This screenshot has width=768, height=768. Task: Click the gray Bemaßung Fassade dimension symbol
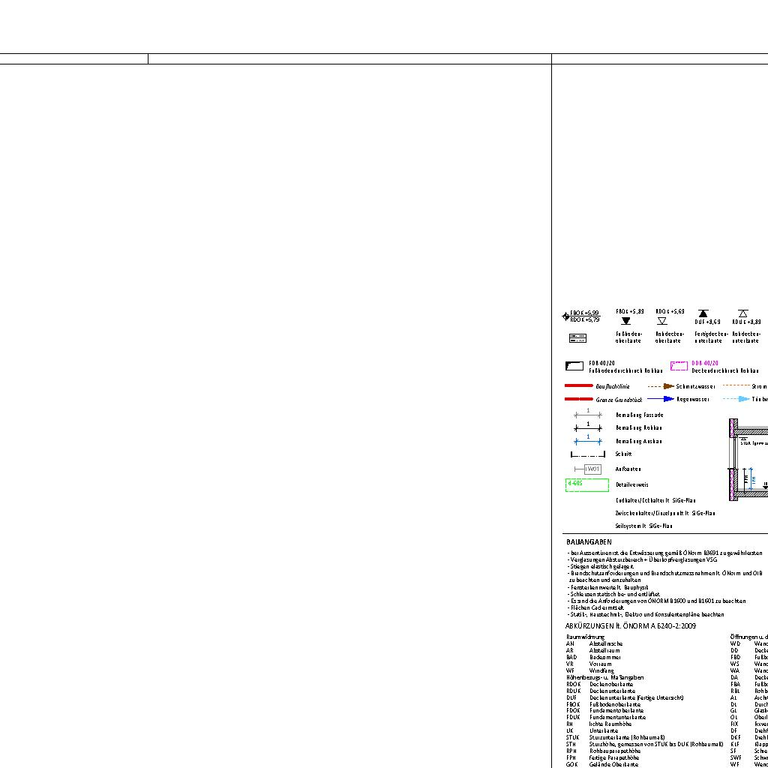[x=588, y=414]
